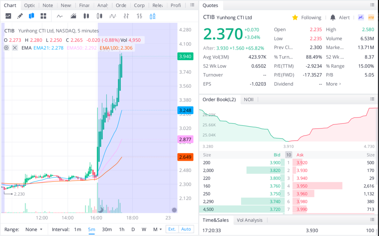
Task: Click the orange HTB badge icon
Action: click(371, 17)
